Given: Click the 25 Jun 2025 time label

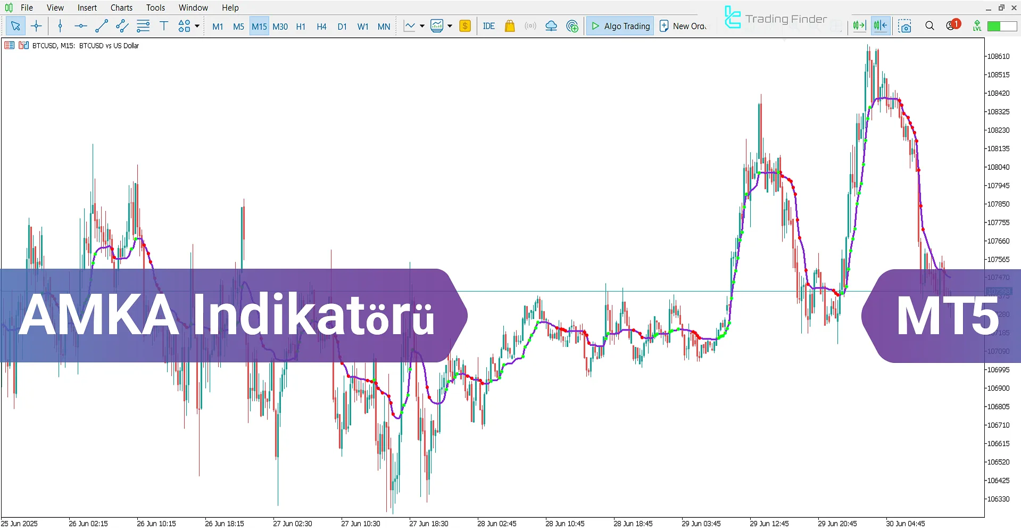Looking at the screenshot, I should click(19, 524).
